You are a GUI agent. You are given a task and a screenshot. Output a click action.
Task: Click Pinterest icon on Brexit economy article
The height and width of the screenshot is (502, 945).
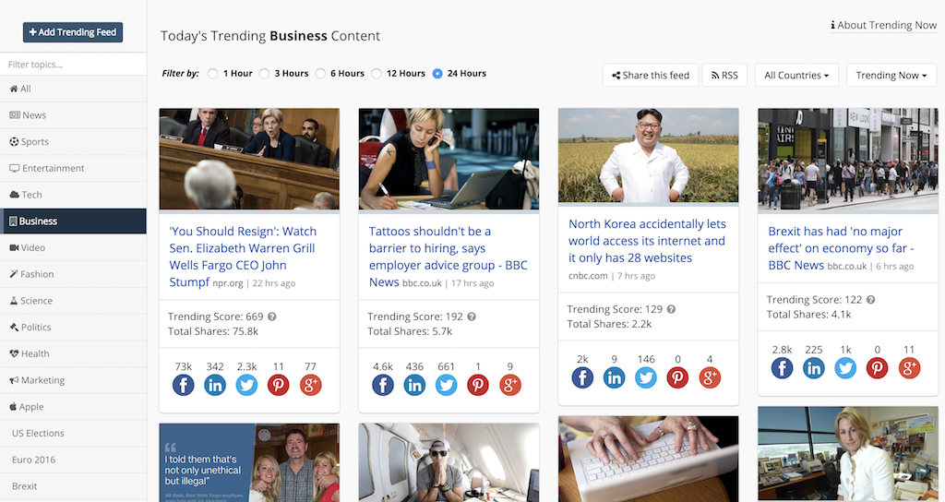877,367
